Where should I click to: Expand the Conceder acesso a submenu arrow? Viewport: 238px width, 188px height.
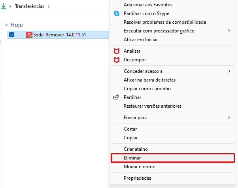[x=229, y=71]
